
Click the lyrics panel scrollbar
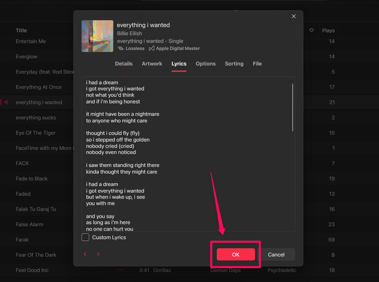(x=292, y=108)
